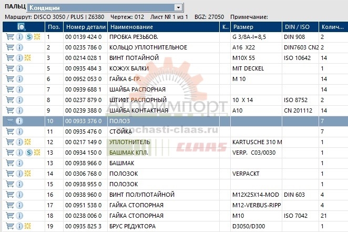Open the Кондиции dropdown arrow
Viewport: 348px width, 232px height.
click(179, 8)
